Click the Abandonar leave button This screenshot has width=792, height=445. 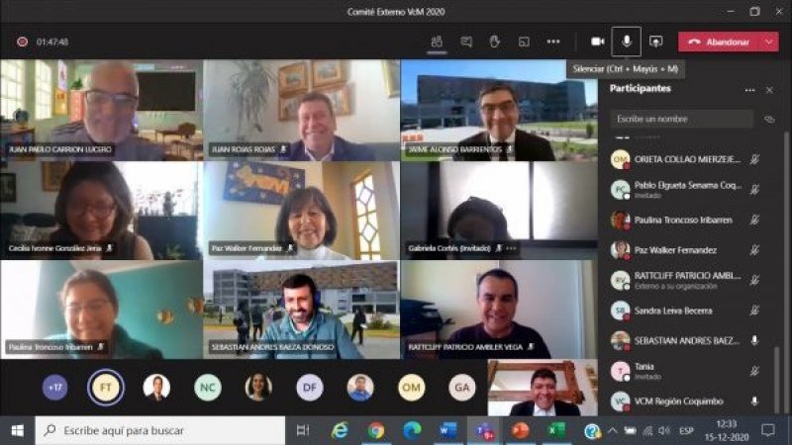[720, 42]
